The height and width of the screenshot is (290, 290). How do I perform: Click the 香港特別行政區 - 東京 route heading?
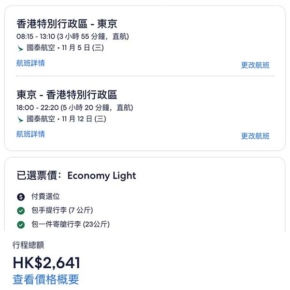click(x=67, y=24)
